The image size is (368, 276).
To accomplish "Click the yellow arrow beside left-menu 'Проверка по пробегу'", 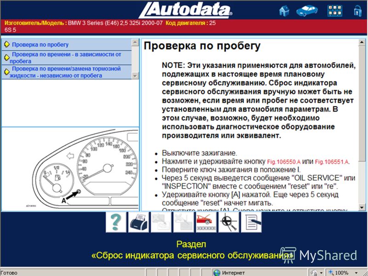I will (7, 44).
